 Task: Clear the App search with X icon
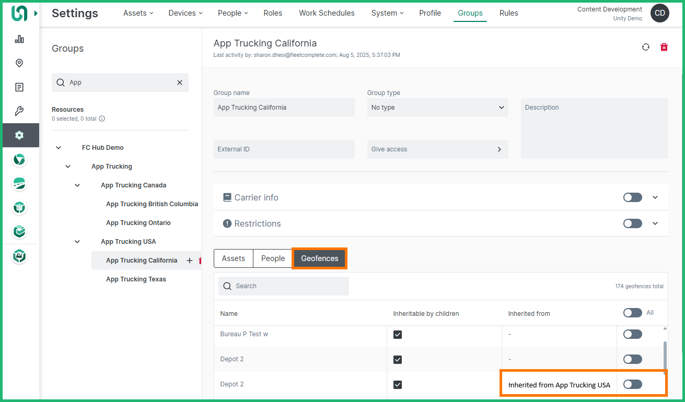click(180, 82)
